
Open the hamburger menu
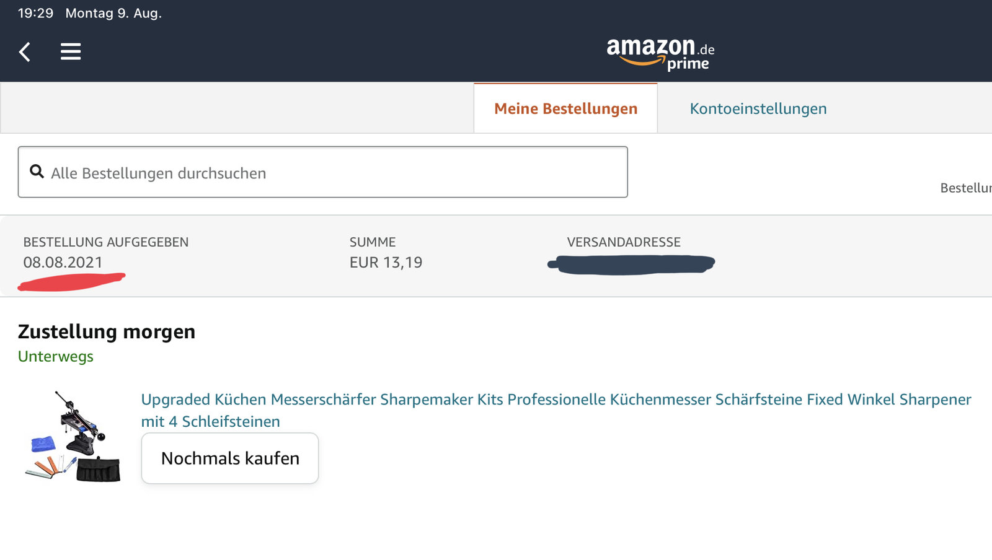(x=71, y=51)
